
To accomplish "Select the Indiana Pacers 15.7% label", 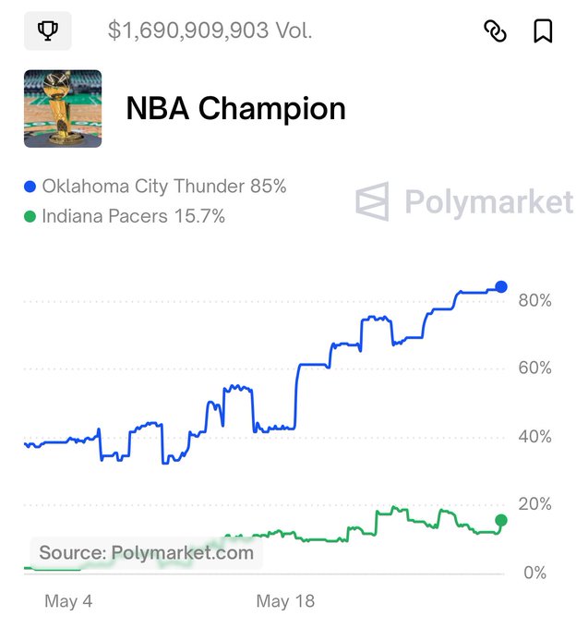I will [134, 217].
